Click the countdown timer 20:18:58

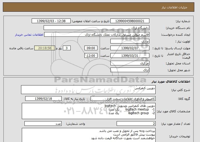click(45, 48)
